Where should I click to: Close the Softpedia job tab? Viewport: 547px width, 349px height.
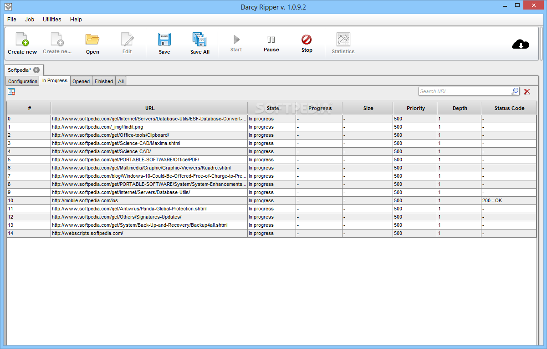(36, 70)
